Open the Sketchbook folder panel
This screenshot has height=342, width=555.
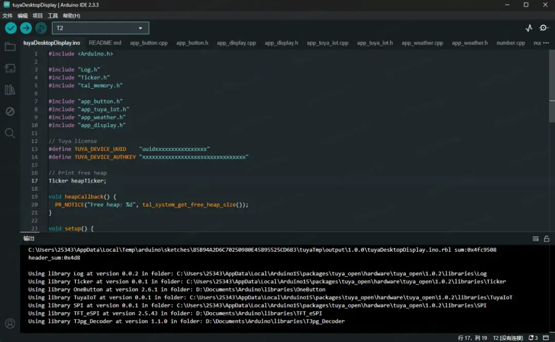tap(10, 47)
